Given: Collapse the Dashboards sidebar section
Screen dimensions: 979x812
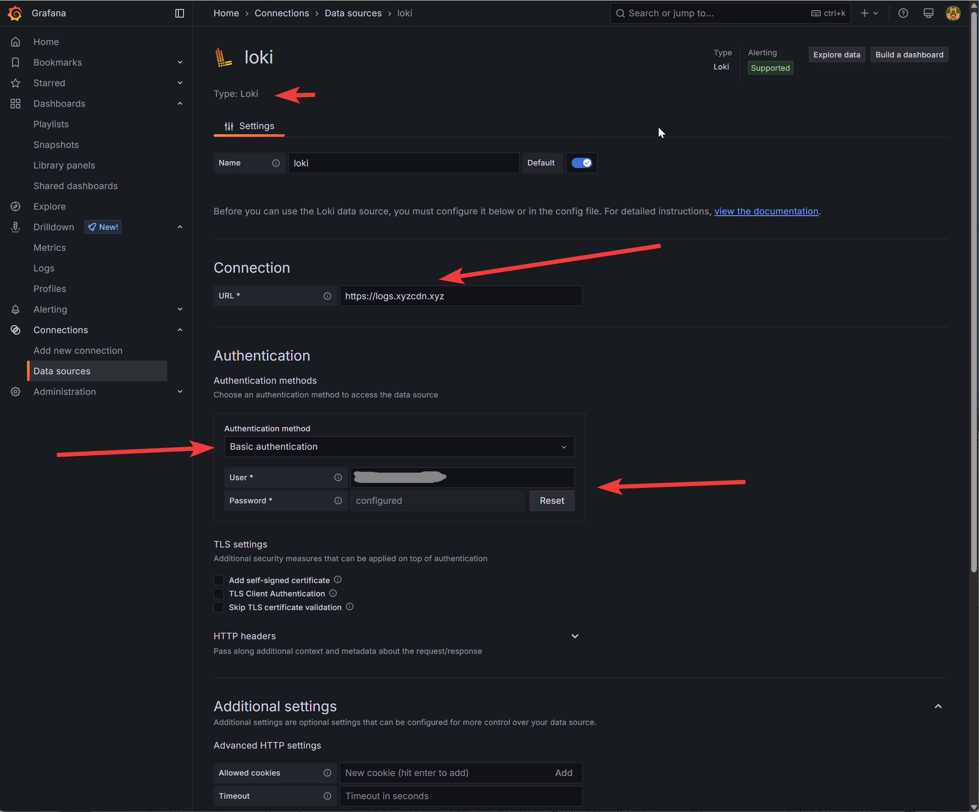Looking at the screenshot, I should [x=180, y=103].
